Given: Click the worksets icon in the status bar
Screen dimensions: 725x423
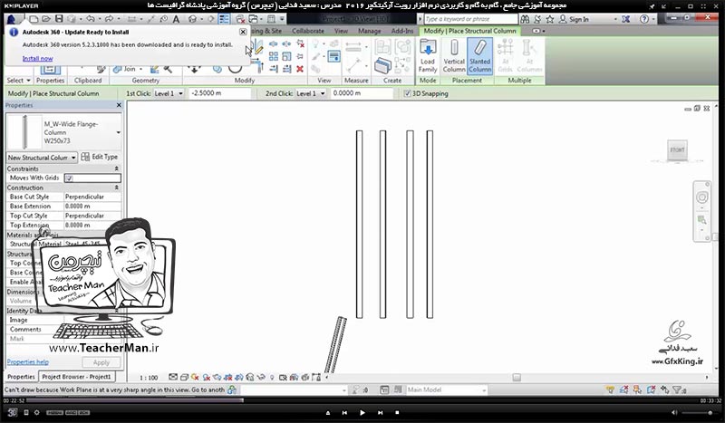Looking at the screenshot, I should click(x=232, y=389).
